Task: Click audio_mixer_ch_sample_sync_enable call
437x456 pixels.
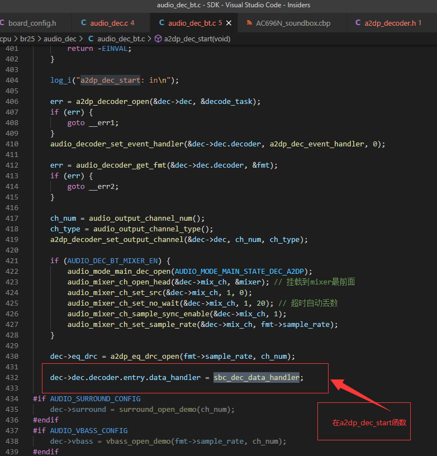Action: pos(139,314)
